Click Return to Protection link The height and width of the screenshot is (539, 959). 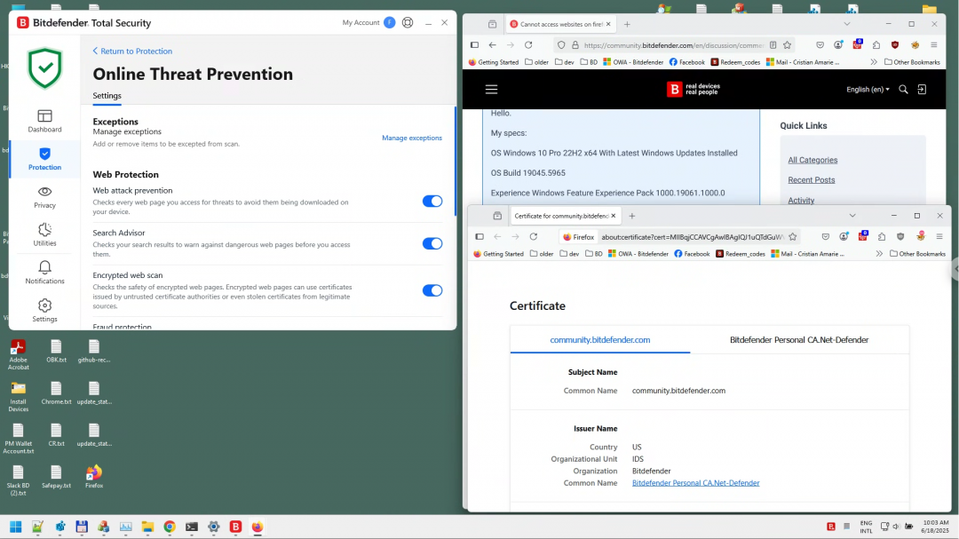point(132,51)
